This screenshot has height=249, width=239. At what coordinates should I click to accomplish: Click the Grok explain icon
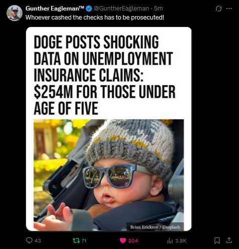218,9
